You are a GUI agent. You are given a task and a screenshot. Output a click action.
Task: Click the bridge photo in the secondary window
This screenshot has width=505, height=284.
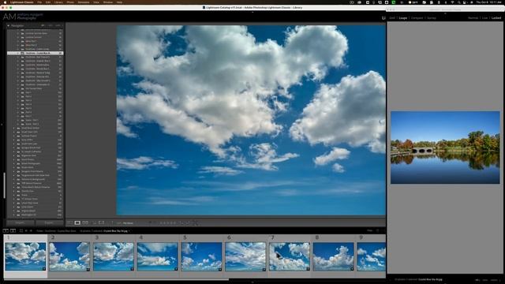coord(445,148)
